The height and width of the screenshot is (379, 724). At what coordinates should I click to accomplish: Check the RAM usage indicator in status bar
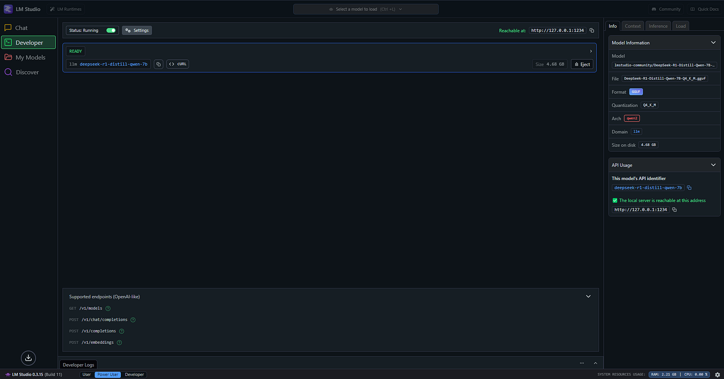click(x=664, y=374)
